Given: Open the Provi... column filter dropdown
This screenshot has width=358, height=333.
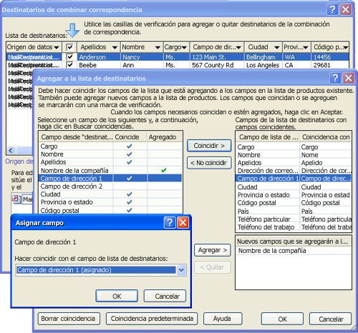Looking at the screenshot, I should pyautogui.click(x=306, y=47).
